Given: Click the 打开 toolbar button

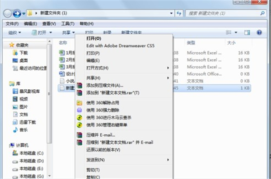Looking at the screenshot, I should tap(39, 32).
